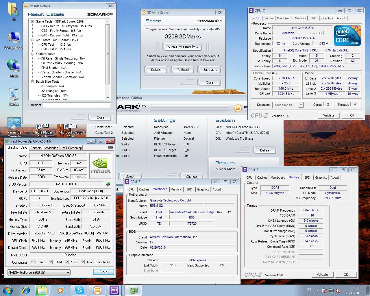
Task: Launch Internet Explorer from the taskbar
Action: point(25,290)
